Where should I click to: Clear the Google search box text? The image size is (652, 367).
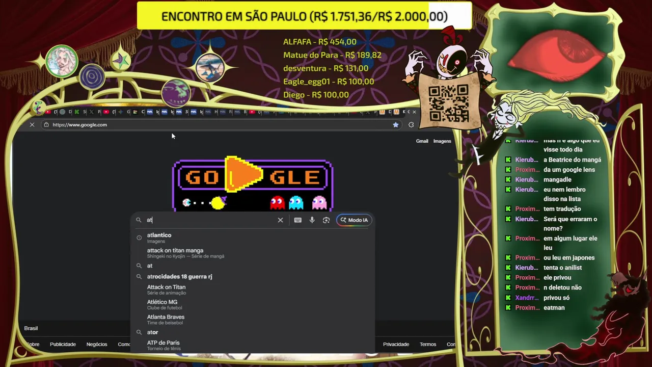[x=280, y=220]
